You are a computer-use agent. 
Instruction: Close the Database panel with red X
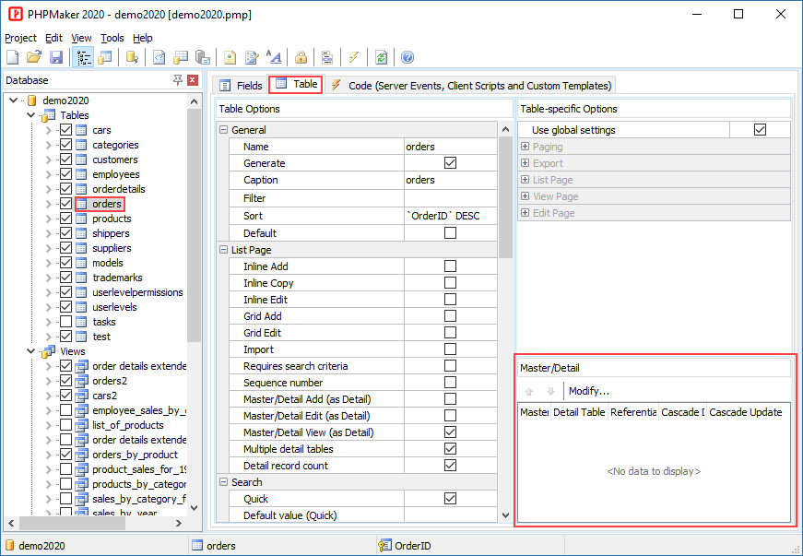(x=192, y=80)
